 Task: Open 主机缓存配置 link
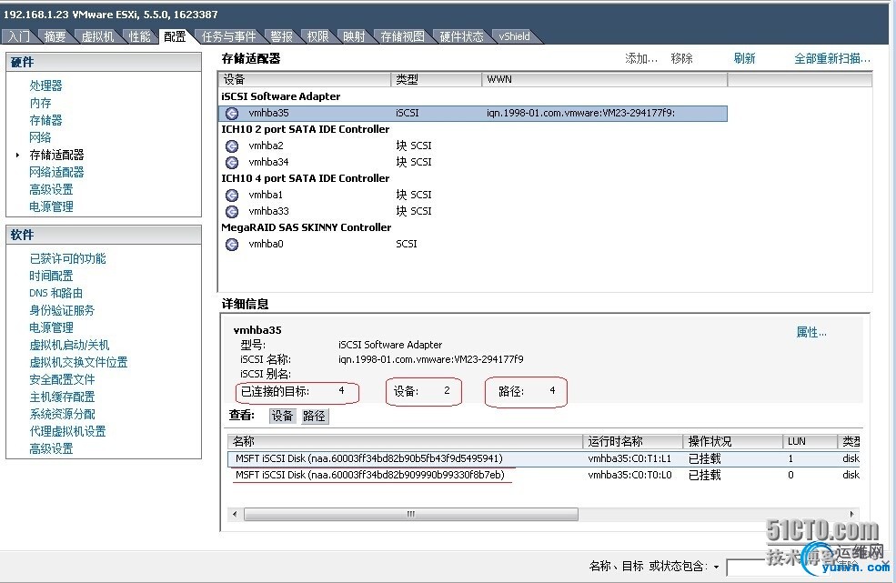pos(62,397)
